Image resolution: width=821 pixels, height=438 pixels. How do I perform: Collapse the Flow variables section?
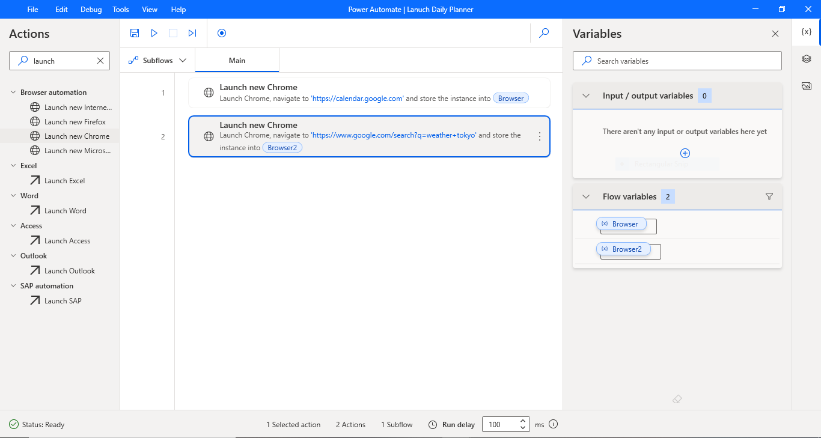point(586,196)
